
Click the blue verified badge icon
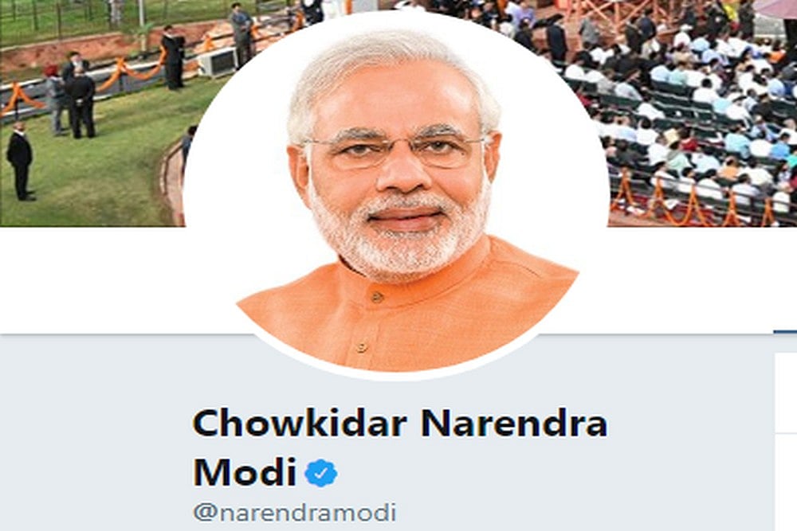(320, 473)
